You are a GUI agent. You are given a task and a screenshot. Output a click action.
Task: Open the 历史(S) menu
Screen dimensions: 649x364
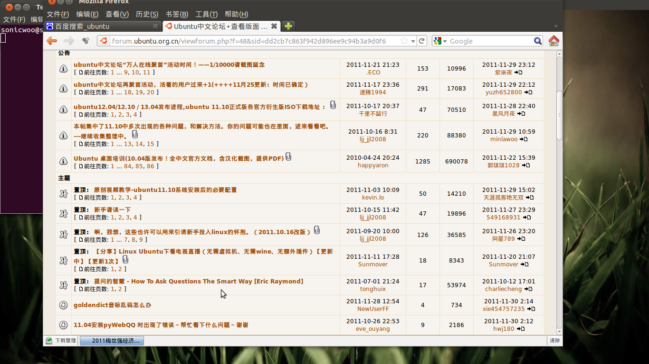pyautogui.click(x=147, y=14)
